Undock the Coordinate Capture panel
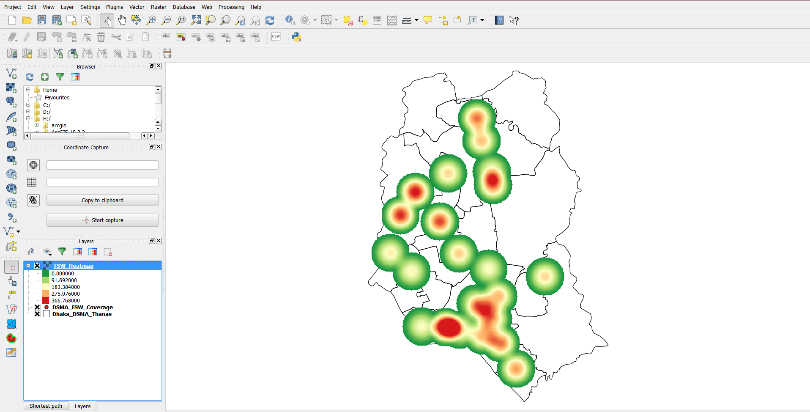Viewport: 810px width, 412px height. (152, 147)
